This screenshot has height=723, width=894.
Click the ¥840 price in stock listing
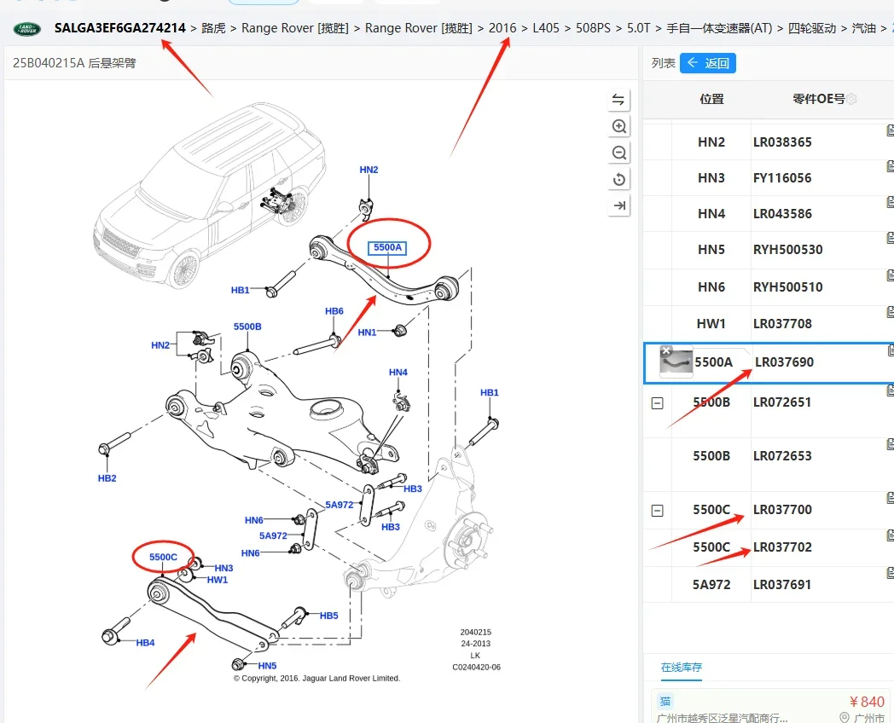point(867,702)
